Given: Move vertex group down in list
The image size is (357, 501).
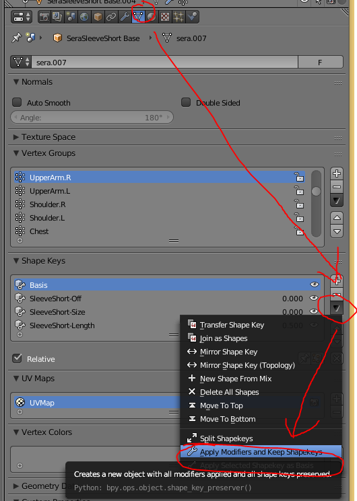Looking at the screenshot, I should pos(337,231).
